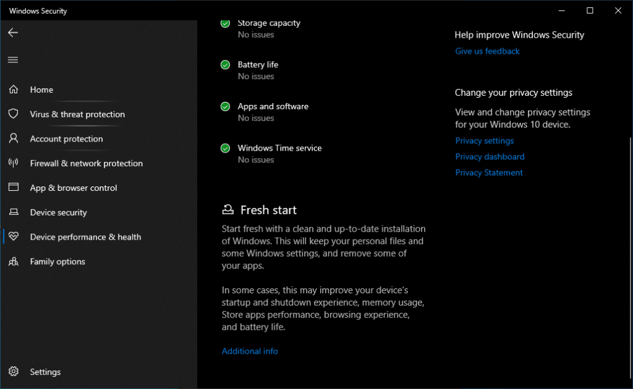Click the Fresh start section icon
Image resolution: width=633 pixels, height=389 pixels.
[x=227, y=209]
